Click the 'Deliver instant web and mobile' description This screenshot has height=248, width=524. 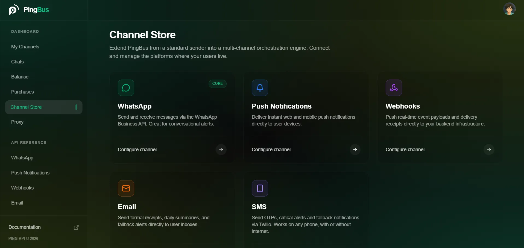(x=303, y=120)
